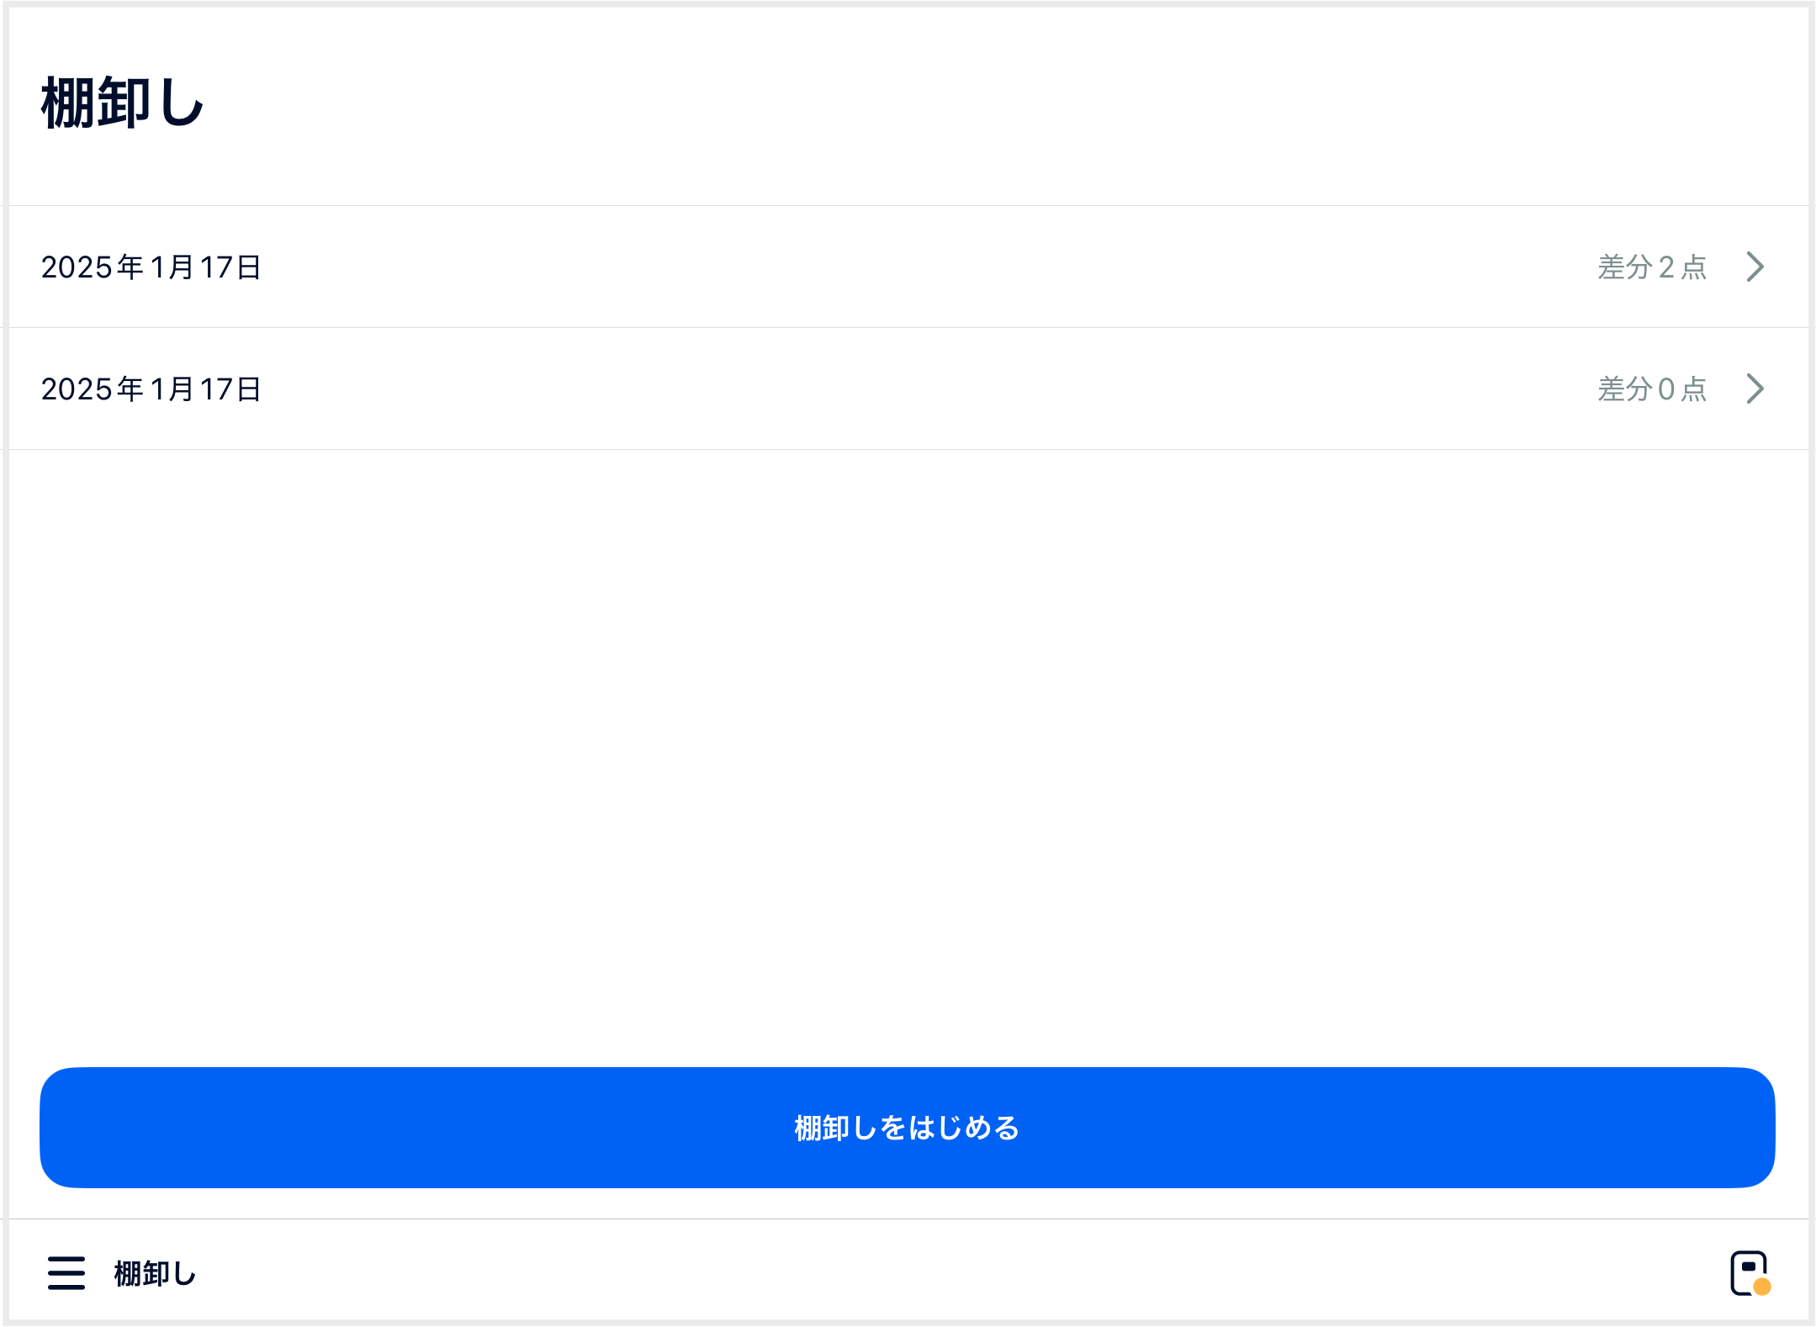This screenshot has height=1327, width=1816.
Task: Click the blank header space beside 棚卸し title
Action: pos(1009,103)
